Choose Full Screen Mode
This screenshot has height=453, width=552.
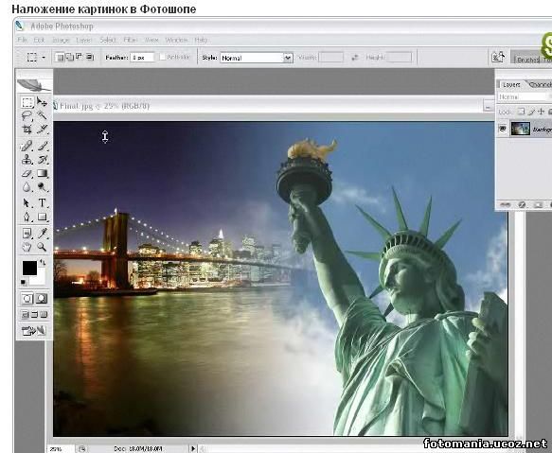click(x=44, y=314)
